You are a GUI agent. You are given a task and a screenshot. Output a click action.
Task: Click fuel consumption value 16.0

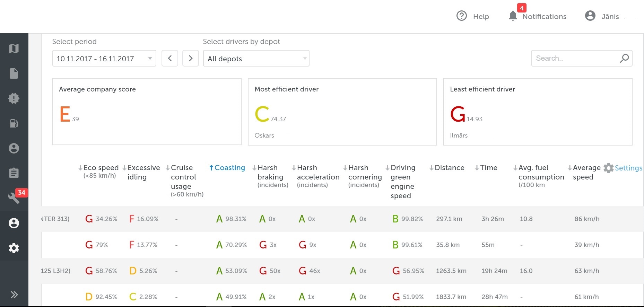pyautogui.click(x=526, y=271)
